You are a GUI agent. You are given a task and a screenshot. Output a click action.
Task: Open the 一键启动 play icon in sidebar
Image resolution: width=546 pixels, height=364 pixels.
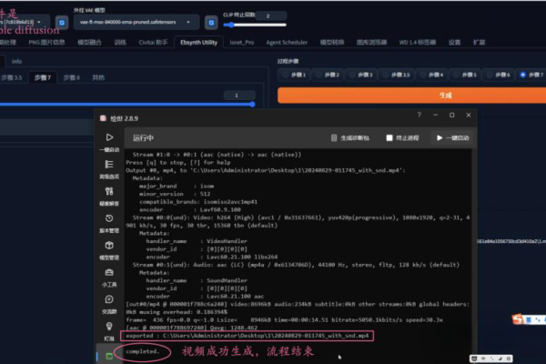pos(109,137)
